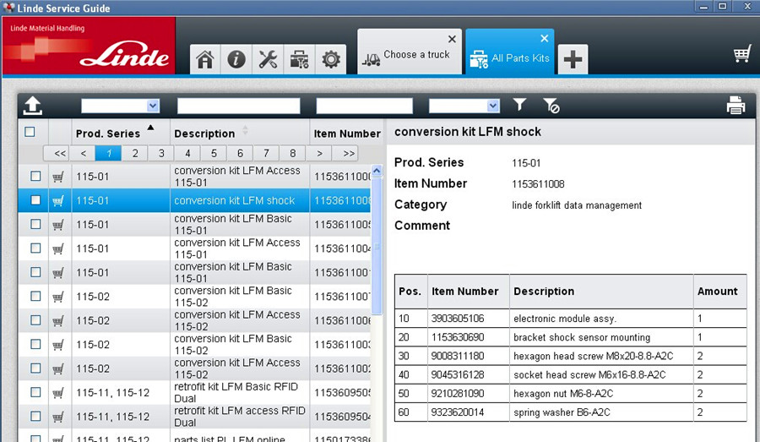Screen dimensions: 760x442
Task: Apply the filter funnel icon
Action: point(519,104)
